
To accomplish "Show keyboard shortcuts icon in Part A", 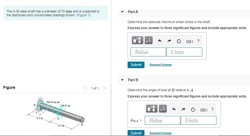I will pyautogui.click(x=189, y=42).
